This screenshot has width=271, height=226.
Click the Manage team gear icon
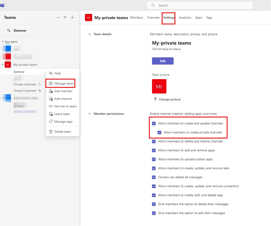(x=51, y=83)
